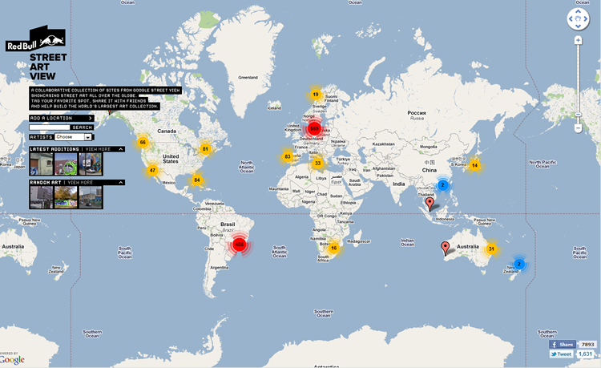601x368 pixels.
Task: Click the Canada map label
Action: click(167, 131)
